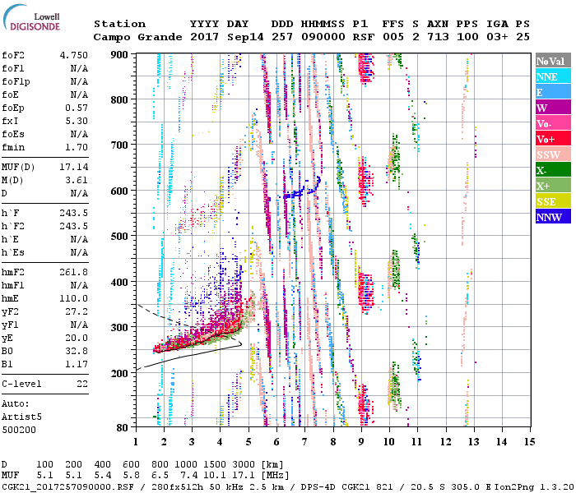Select the NoVal legend swatch
This screenshot has height=493, width=576.
click(552, 61)
